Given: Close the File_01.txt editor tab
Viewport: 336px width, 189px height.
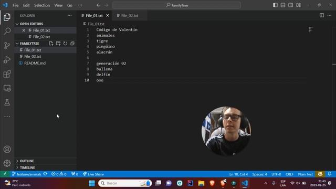Looking at the screenshot, I should (108, 15).
